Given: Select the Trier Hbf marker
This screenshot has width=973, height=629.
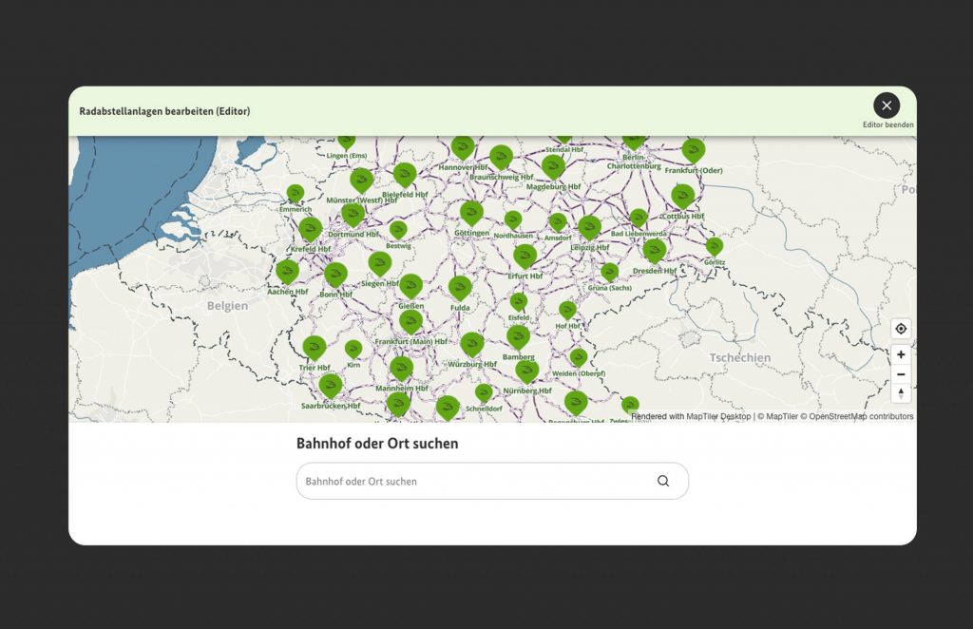Looking at the screenshot, I should click(x=315, y=348).
